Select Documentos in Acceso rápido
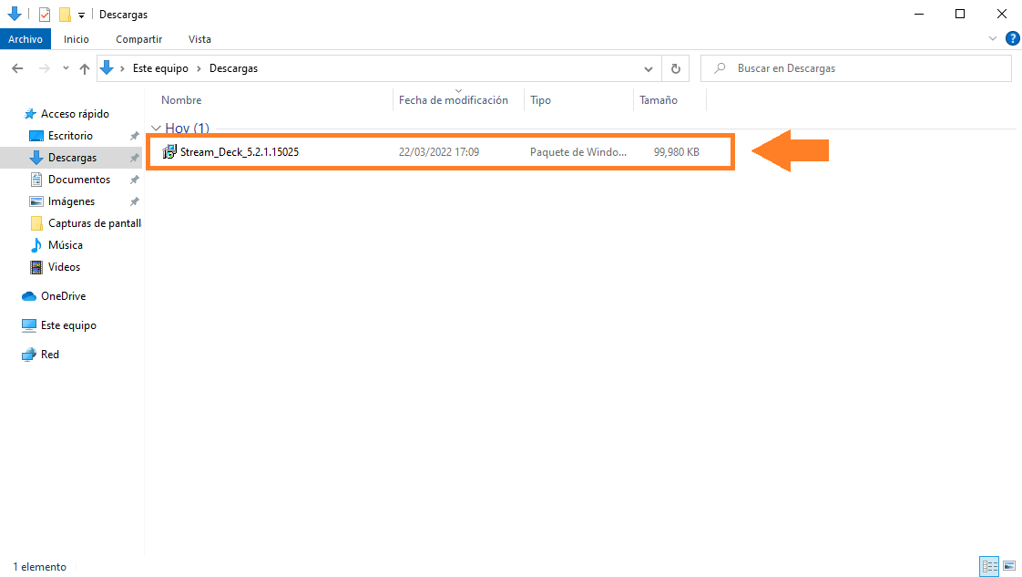The width and height of the screenshot is (1022, 577). (78, 180)
